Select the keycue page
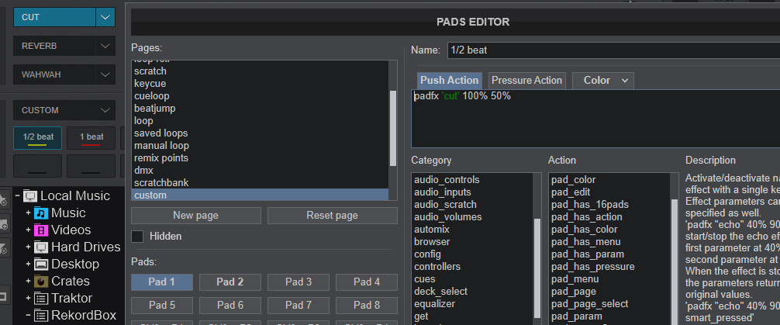 click(x=261, y=84)
